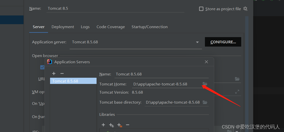Screen dimensions: 284x132
Task: Add a new application server with plus
Action: click(54, 73)
